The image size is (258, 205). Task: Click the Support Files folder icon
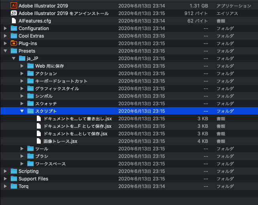point(14,178)
